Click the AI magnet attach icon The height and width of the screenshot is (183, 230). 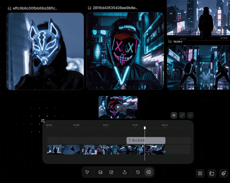223,173
